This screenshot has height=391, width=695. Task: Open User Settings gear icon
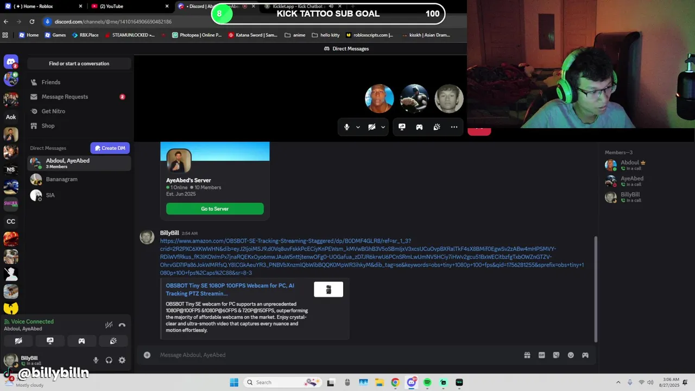click(x=122, y=360)
